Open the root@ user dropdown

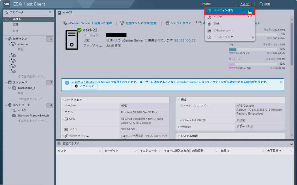point(218,4)
